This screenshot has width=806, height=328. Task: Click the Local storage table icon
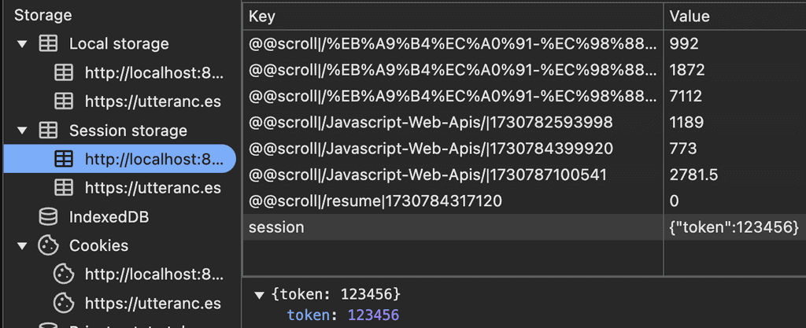48,43
